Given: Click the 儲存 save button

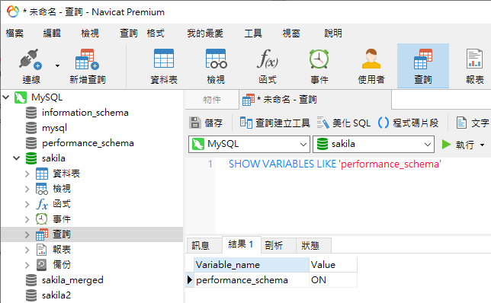Looking at the screenshot, I should pyautogui.click(x=206, y=123).
